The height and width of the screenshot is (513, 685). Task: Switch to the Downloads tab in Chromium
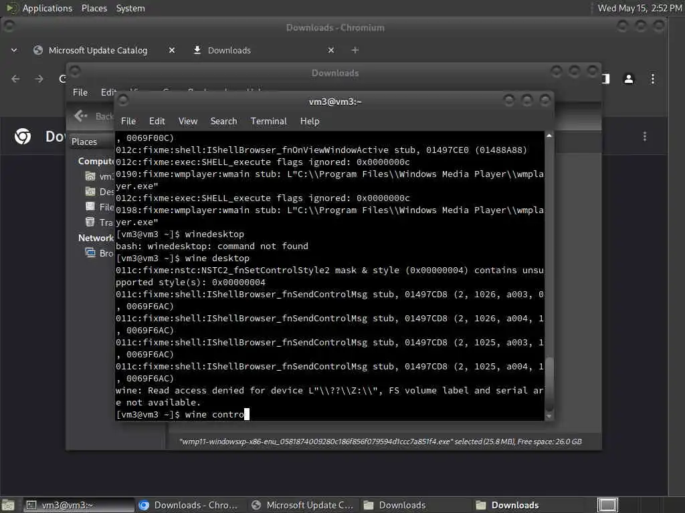(x=229, y=51)
